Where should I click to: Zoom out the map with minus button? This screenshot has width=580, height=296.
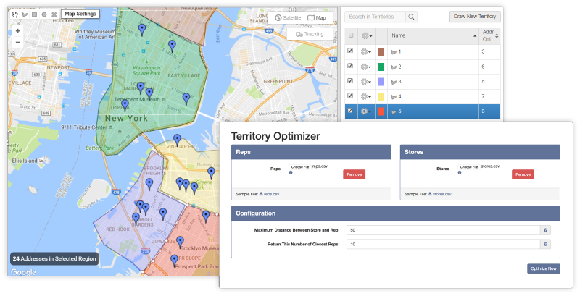17,42
